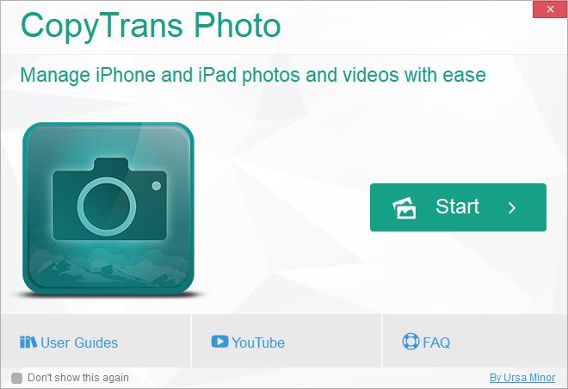Click the camera lens circle in logo
The height and width of the screenshot is (389, 568).
[107, 207]
